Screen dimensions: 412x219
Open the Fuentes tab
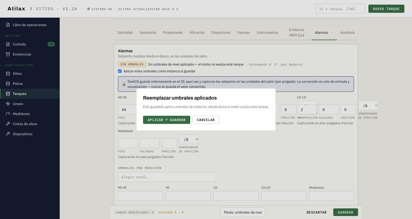point(244,32)
